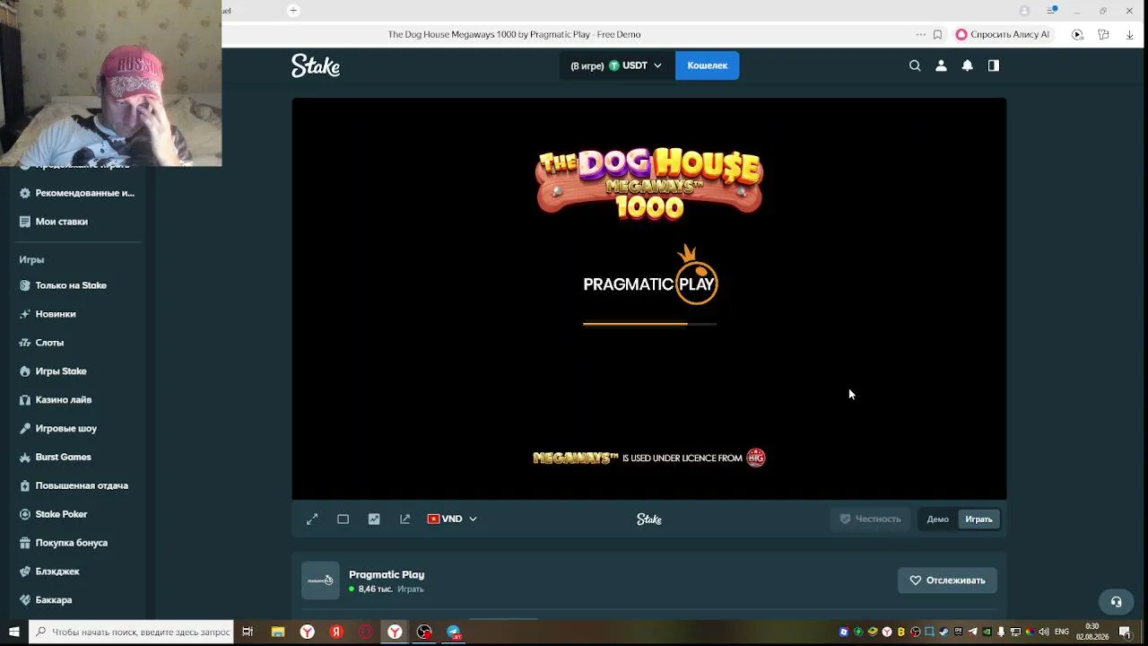Open Yandex browser main menu icon
This screenshot has width=1148, height=646.
[1051, 11]
